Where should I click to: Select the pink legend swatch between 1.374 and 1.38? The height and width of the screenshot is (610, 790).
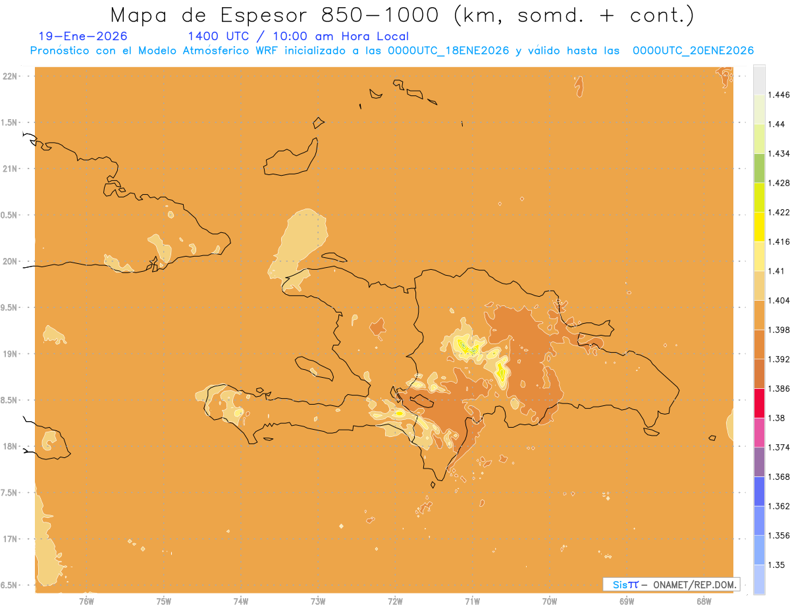(x=758, y=432)
